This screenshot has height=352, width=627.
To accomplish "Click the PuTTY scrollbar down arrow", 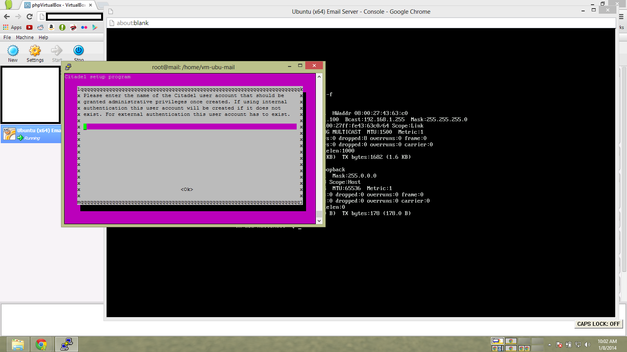I will (319, 221).
